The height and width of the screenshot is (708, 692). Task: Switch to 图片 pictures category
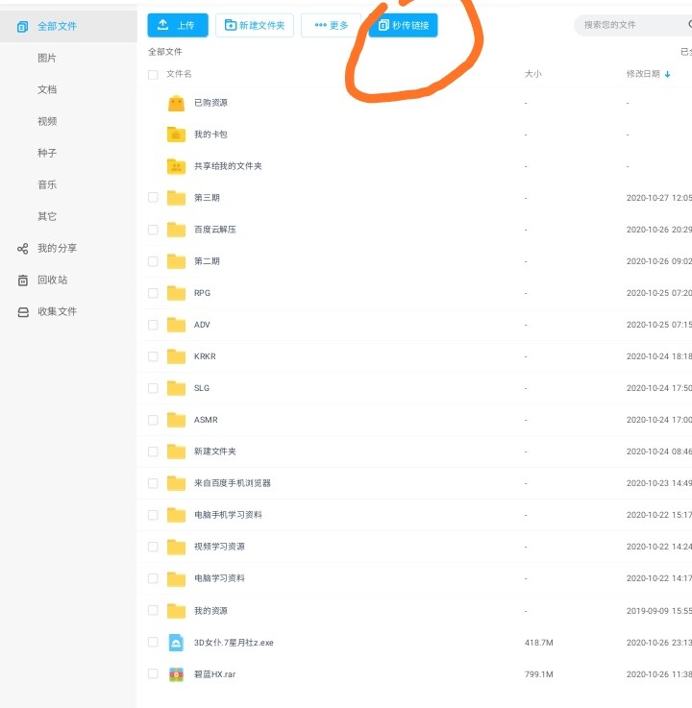coord(47,59)
